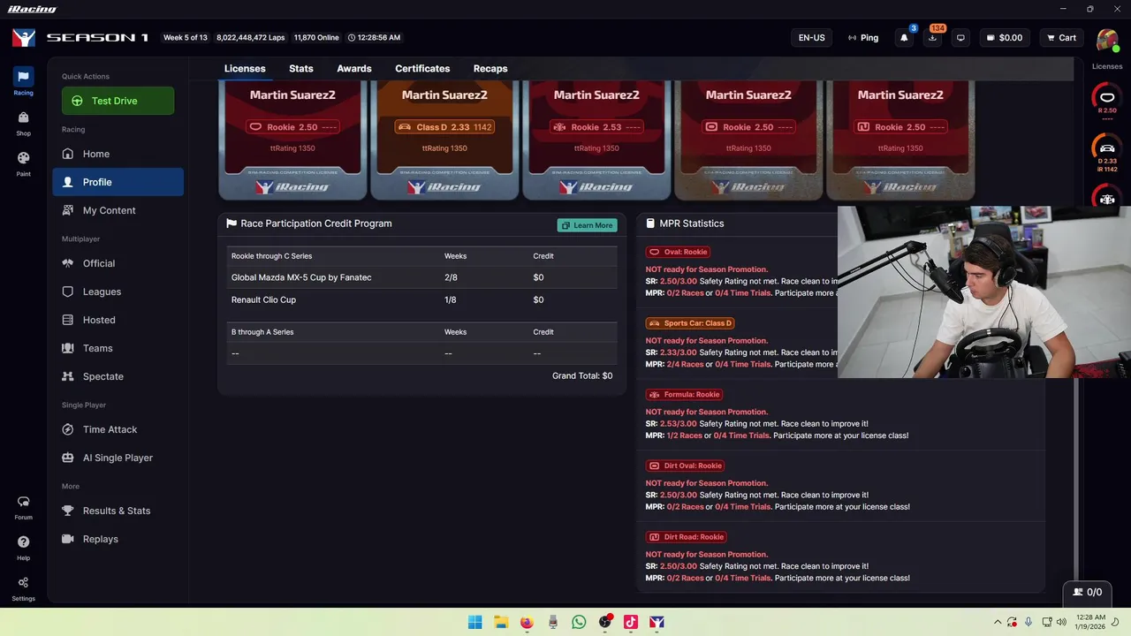The height and width of the screenshot is (636, 1131).
Task: Select the Formula Rookie 2.53 license card
Action: tap(596, 140)
